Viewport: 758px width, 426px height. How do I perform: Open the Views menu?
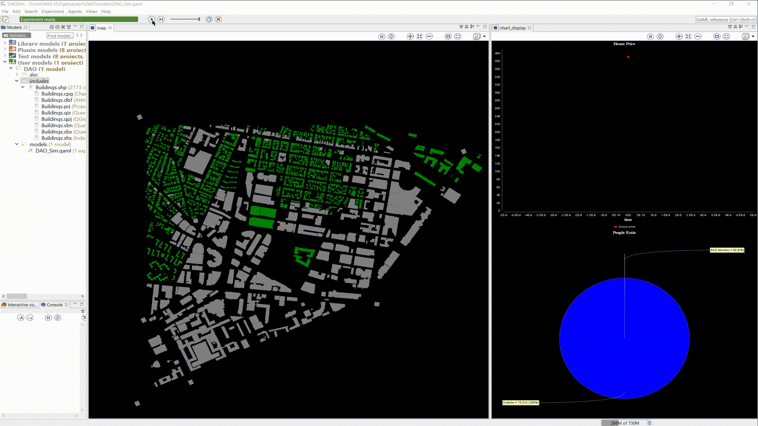coord(91,11)
